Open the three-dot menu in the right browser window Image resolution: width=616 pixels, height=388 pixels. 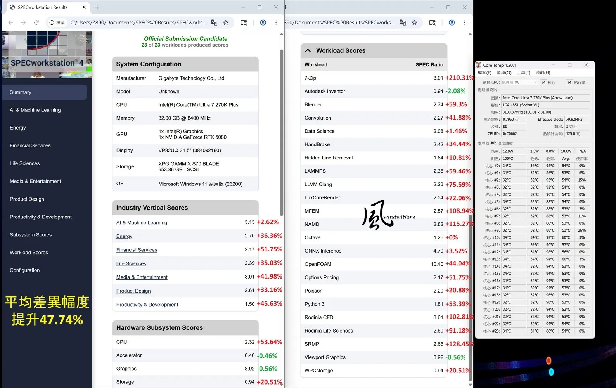[464, 23]
